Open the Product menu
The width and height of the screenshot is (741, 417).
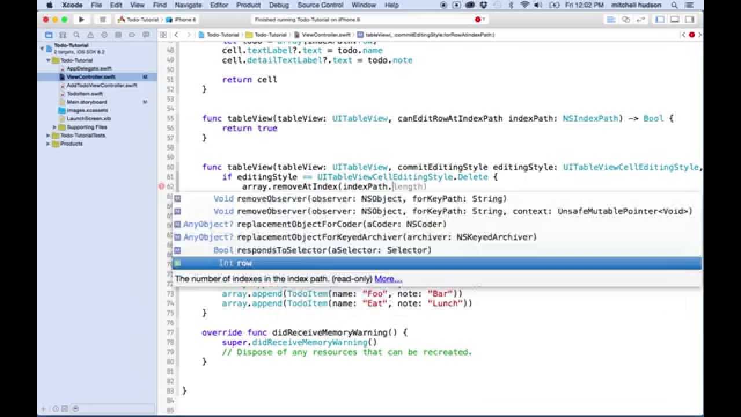coord(248,5)
